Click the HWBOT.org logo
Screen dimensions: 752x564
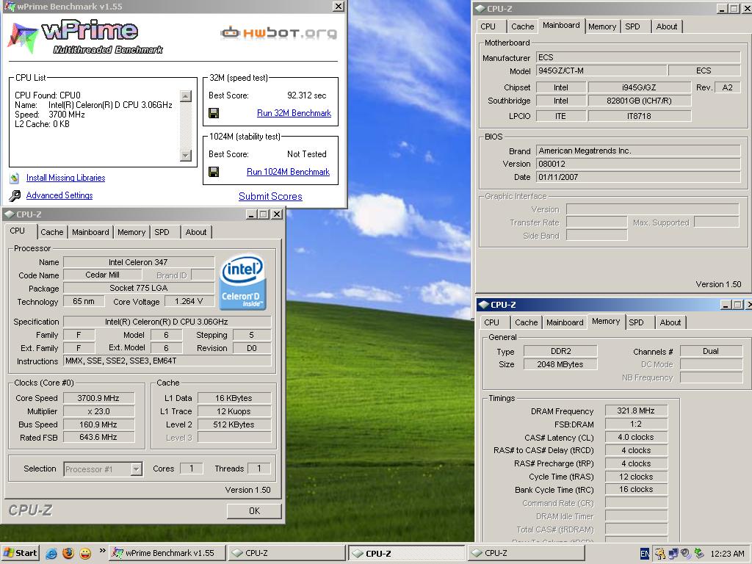tap(278, 32)
